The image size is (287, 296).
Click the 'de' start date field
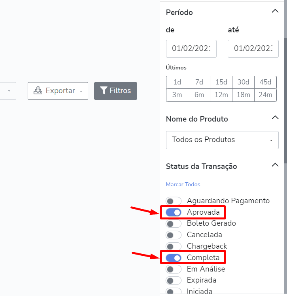[x=191, y=49]
